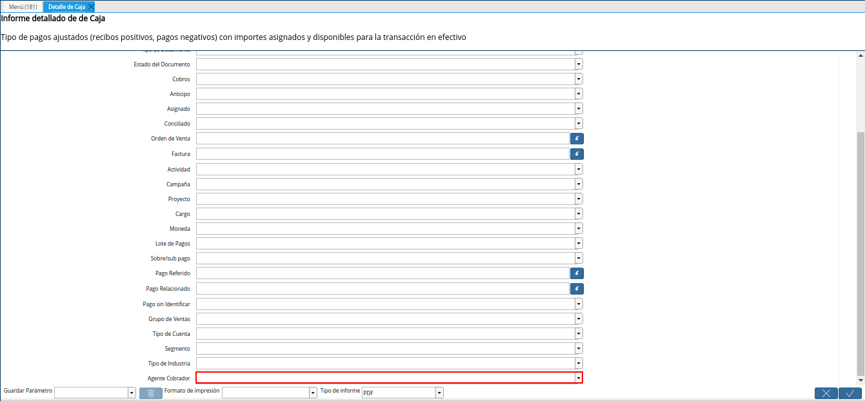Expand Lote de Pagos dropdown
The width and height of the screenshot is (865, 401).
click(579, 243)
